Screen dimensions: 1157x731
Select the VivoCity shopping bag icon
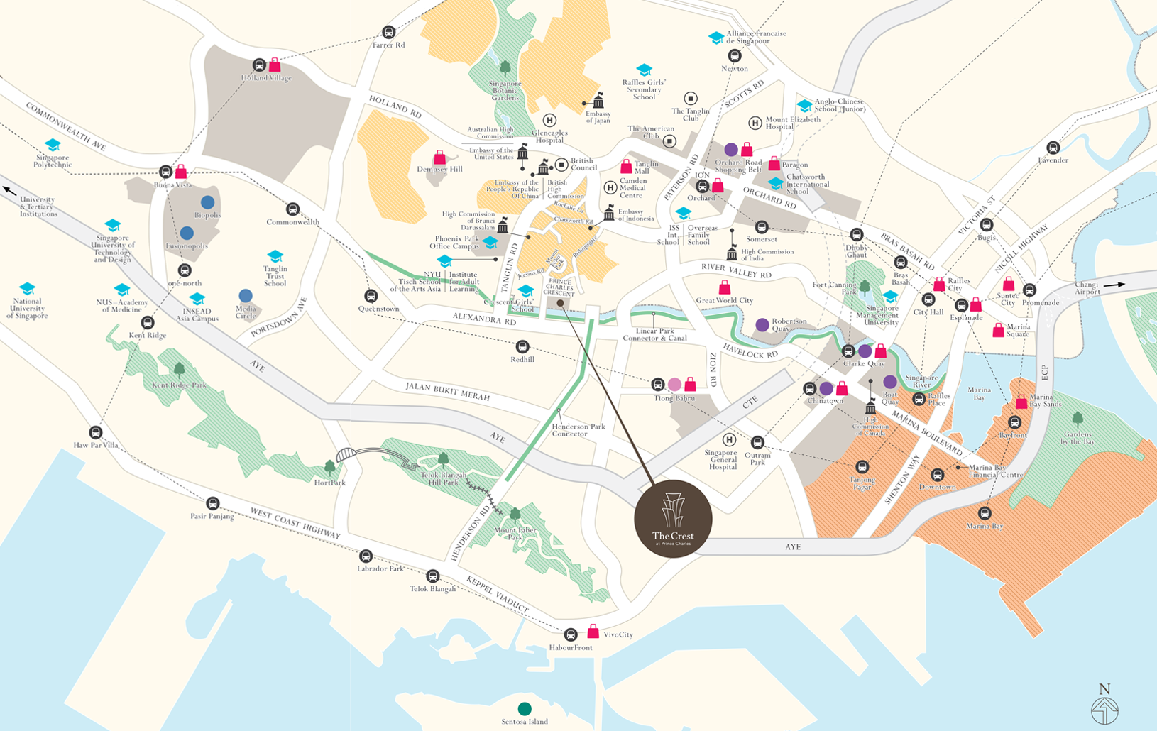593,631
